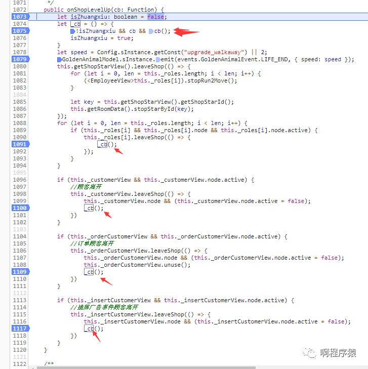Click line number 1115 in the gutter

pyautogui.click(x=20, y=314)
